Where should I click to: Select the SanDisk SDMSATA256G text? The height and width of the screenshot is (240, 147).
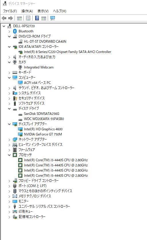coord(41,114)
